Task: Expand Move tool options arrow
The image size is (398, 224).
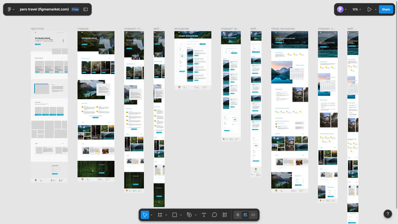Action: point(151,215)
